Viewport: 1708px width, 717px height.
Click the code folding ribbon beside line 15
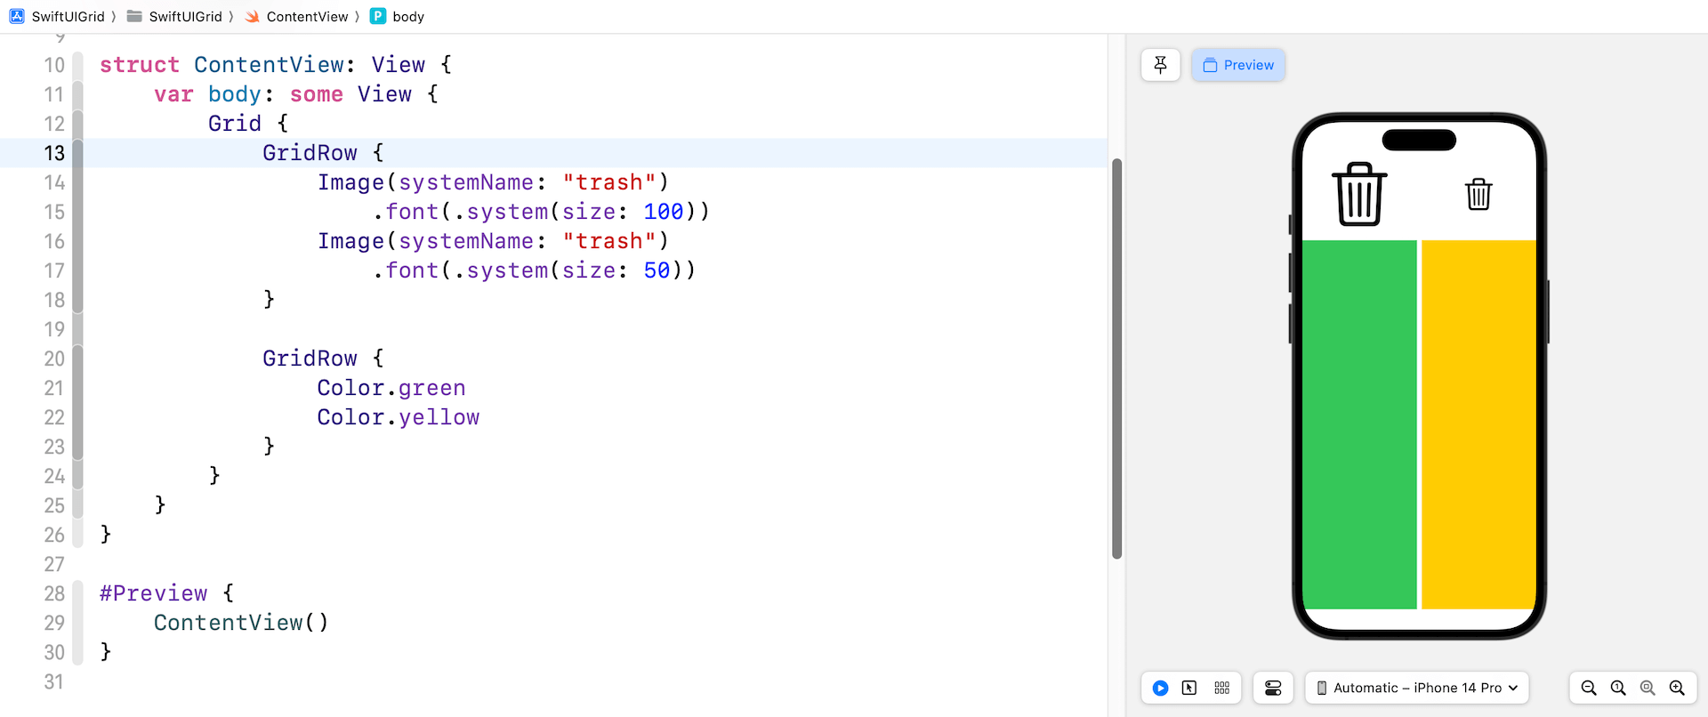77,212
